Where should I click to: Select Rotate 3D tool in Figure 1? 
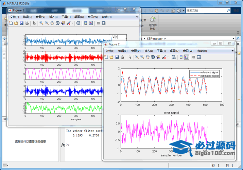[57, 23]
